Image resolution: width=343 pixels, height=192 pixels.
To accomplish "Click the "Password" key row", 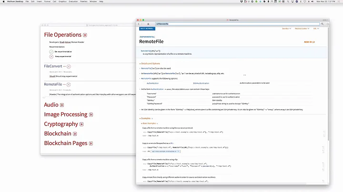I will [x=230, y=97].
